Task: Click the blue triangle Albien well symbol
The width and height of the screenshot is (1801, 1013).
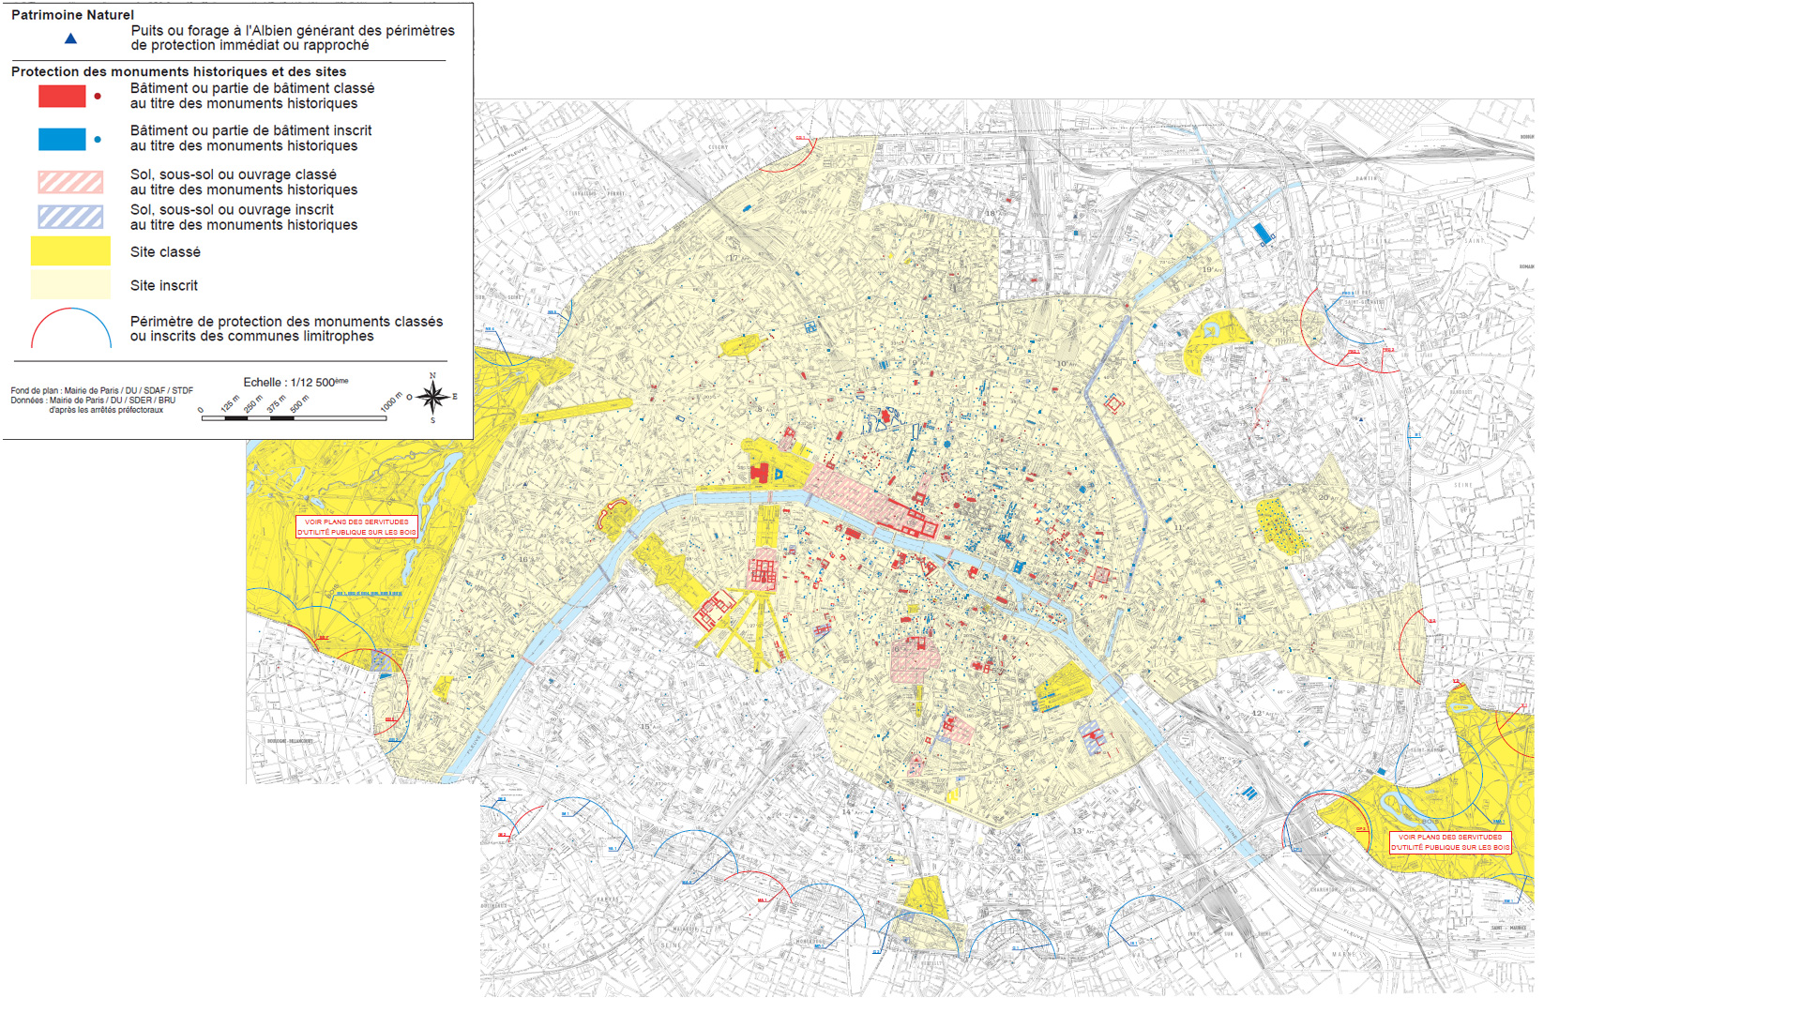Action: (x=70, y=38)
